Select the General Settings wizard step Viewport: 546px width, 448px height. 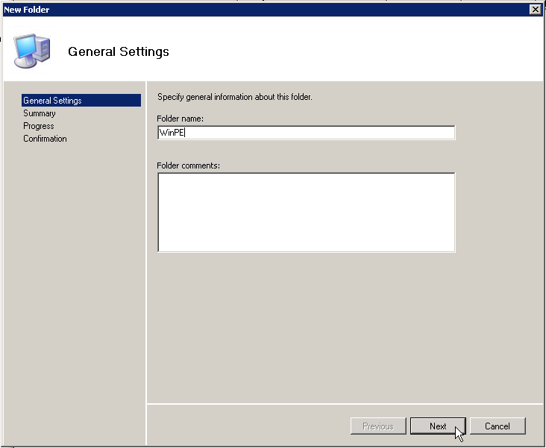click(52, 101)
